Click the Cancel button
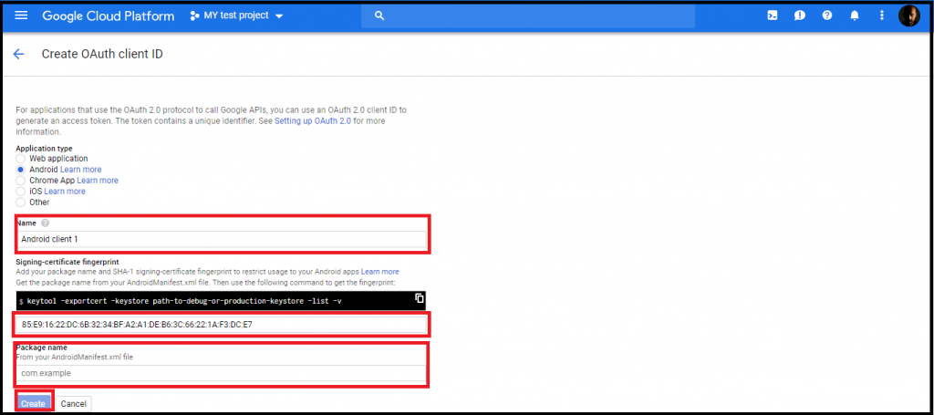934x415 pixels. pos(74,404)
